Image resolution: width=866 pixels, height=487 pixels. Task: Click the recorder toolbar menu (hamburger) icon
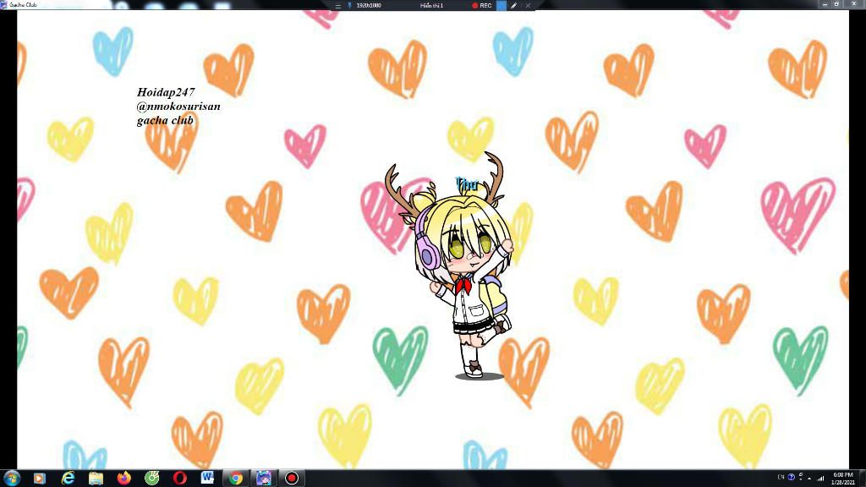click(x=338, y=6)
